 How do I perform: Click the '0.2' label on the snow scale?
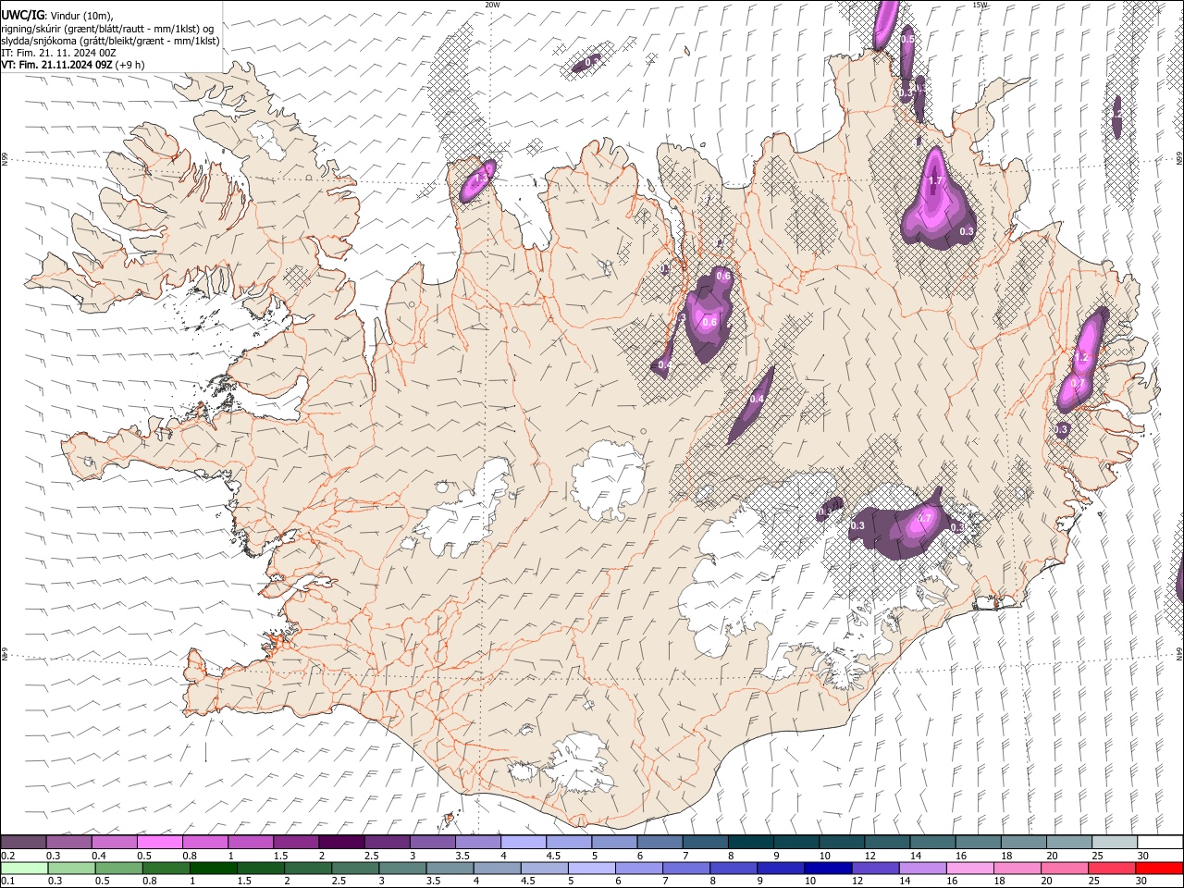8,856
